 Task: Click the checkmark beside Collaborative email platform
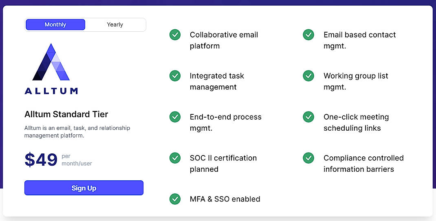175,35
